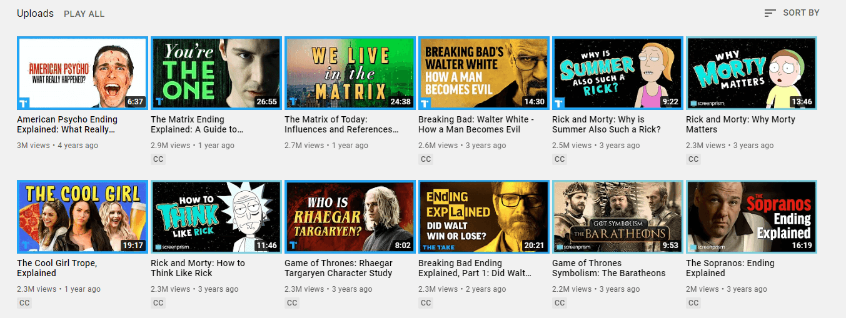Image resolution: width=846 pixels, height=318 pixels.
Task: Click title The Sopranos: Ending Explained
Action: 730,268
